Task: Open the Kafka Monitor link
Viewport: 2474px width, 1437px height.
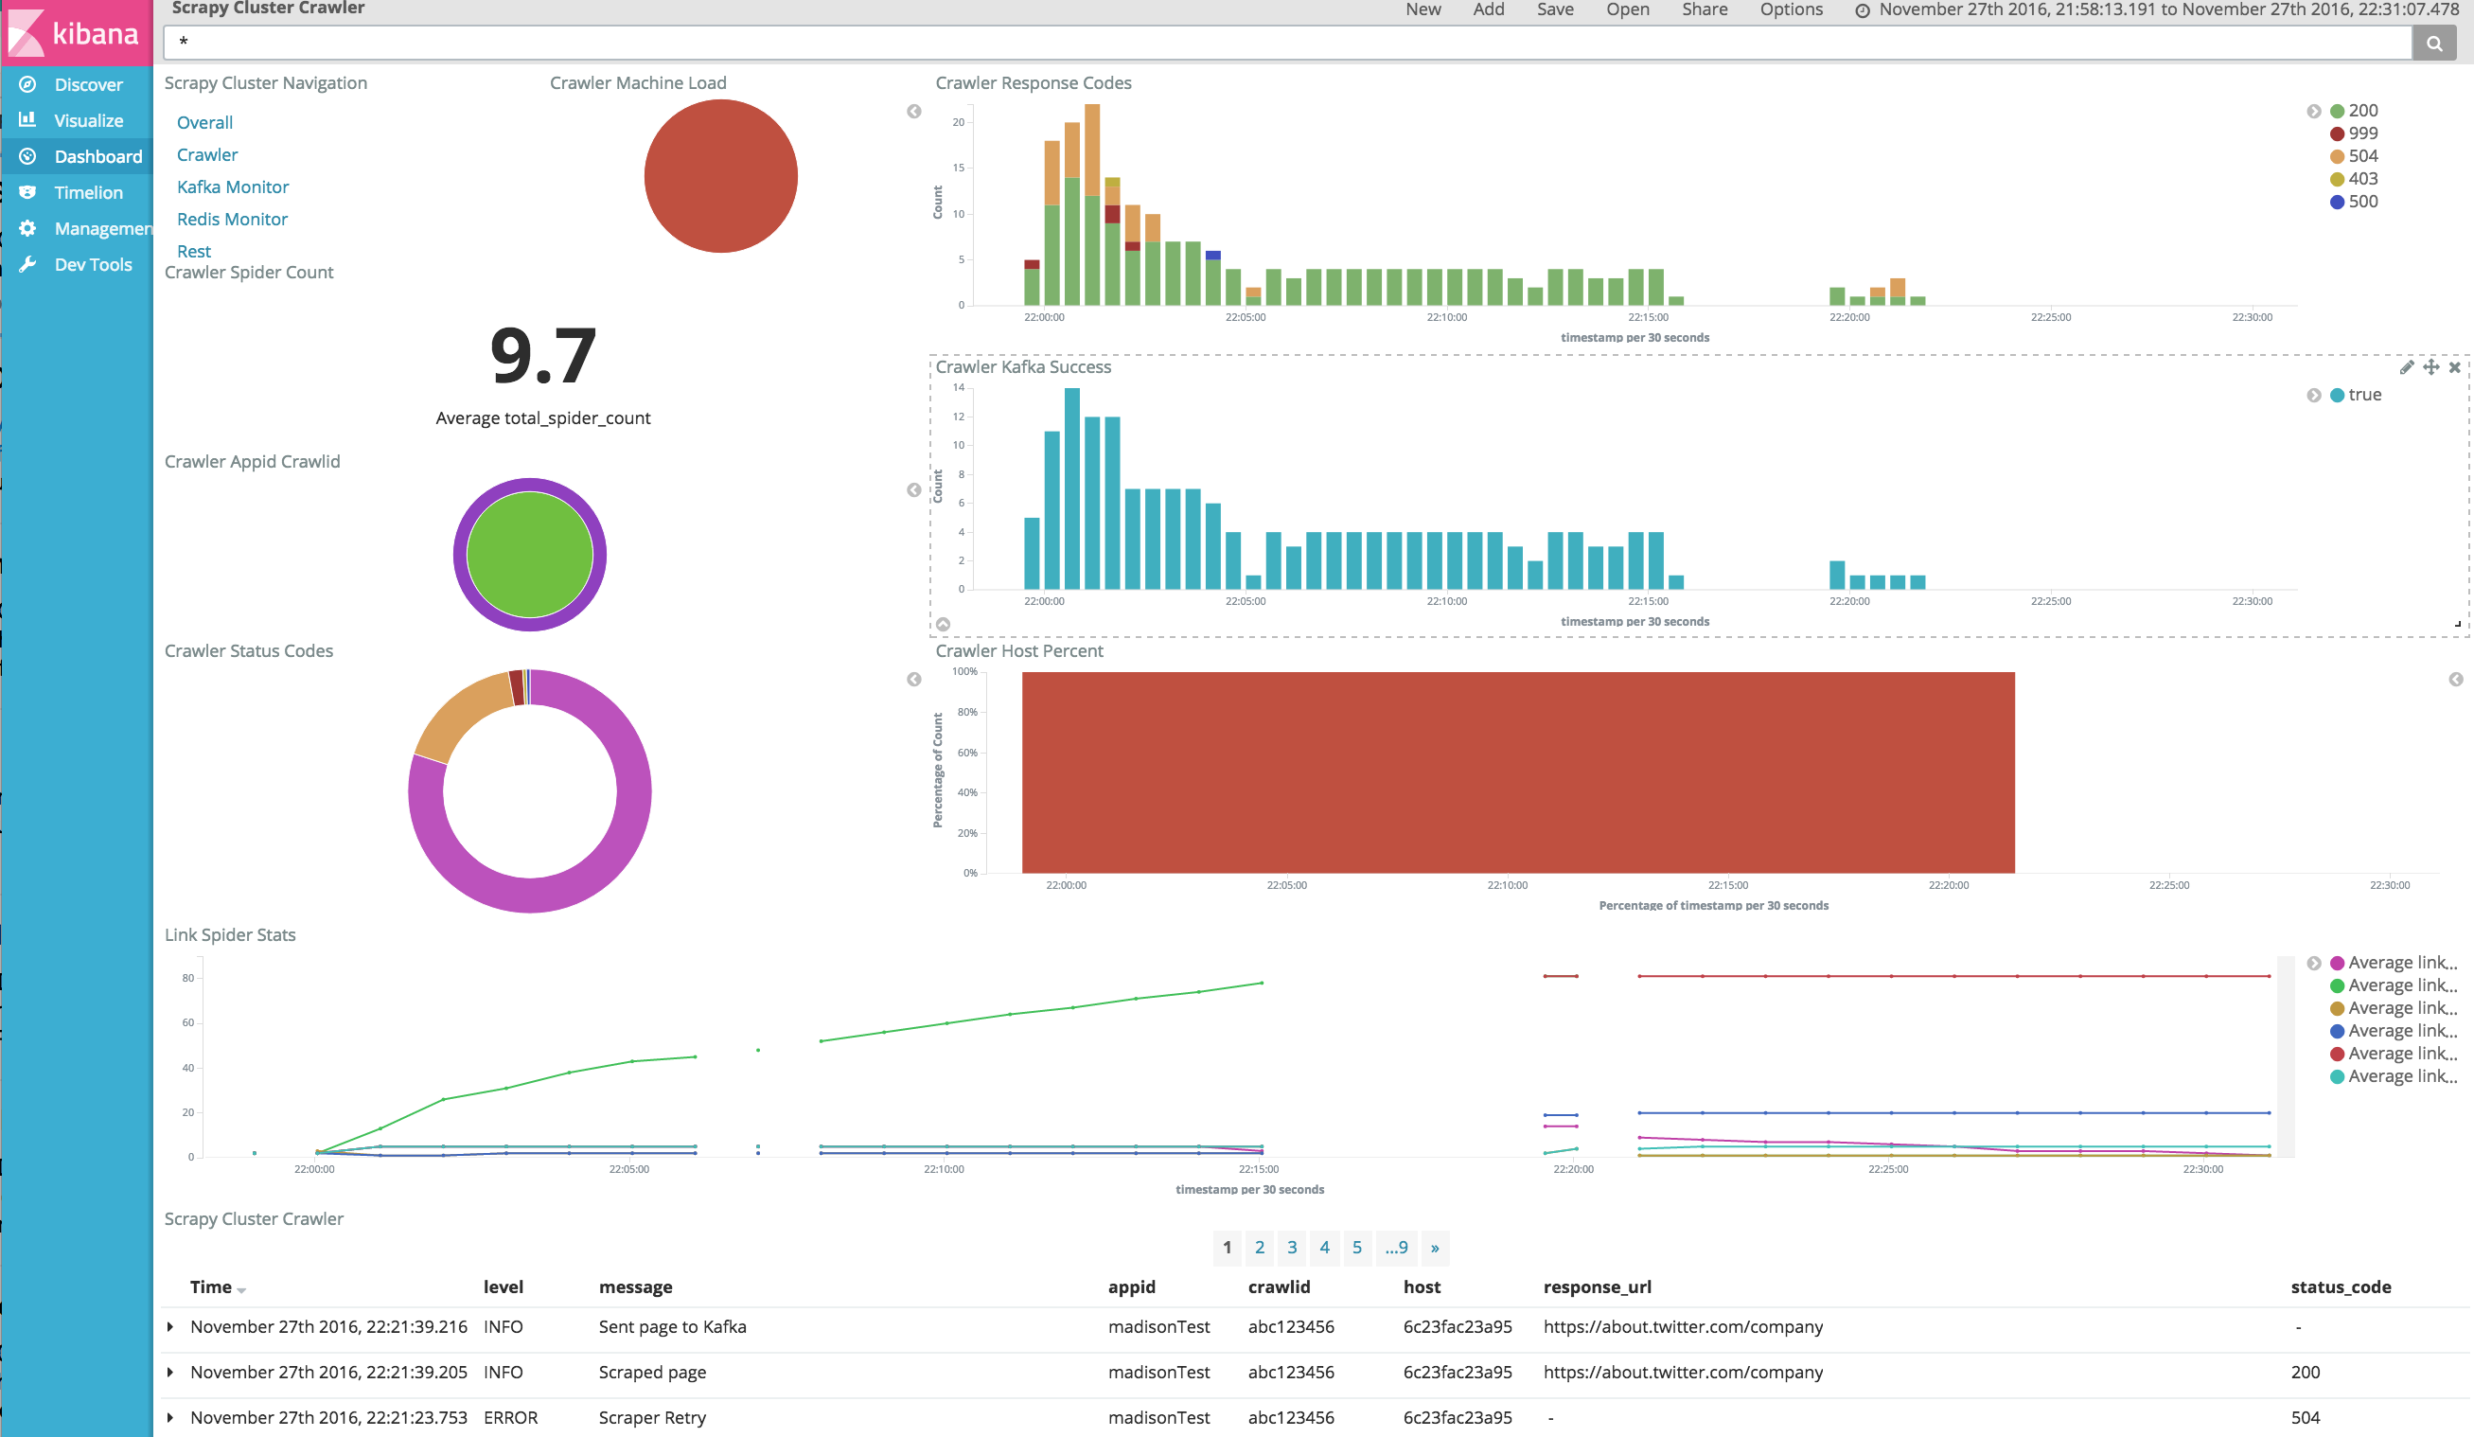Action: 233,186
